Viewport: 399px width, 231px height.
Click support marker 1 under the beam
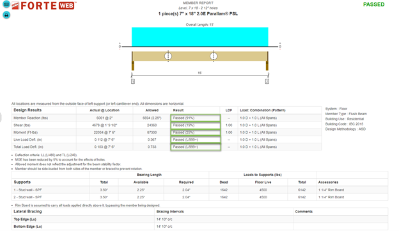tap(133, 81)
